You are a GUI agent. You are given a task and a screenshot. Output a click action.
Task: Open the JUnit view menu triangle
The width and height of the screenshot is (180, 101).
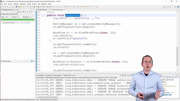[34, 12]
